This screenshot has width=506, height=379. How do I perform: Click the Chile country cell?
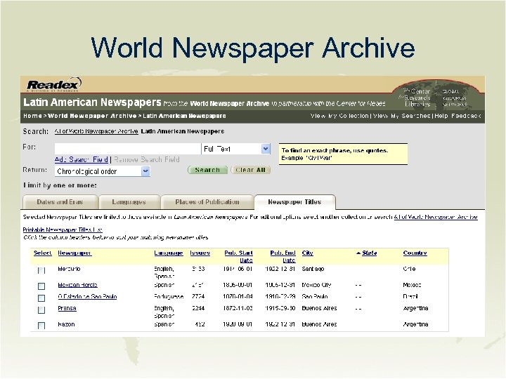coord(409,269)
